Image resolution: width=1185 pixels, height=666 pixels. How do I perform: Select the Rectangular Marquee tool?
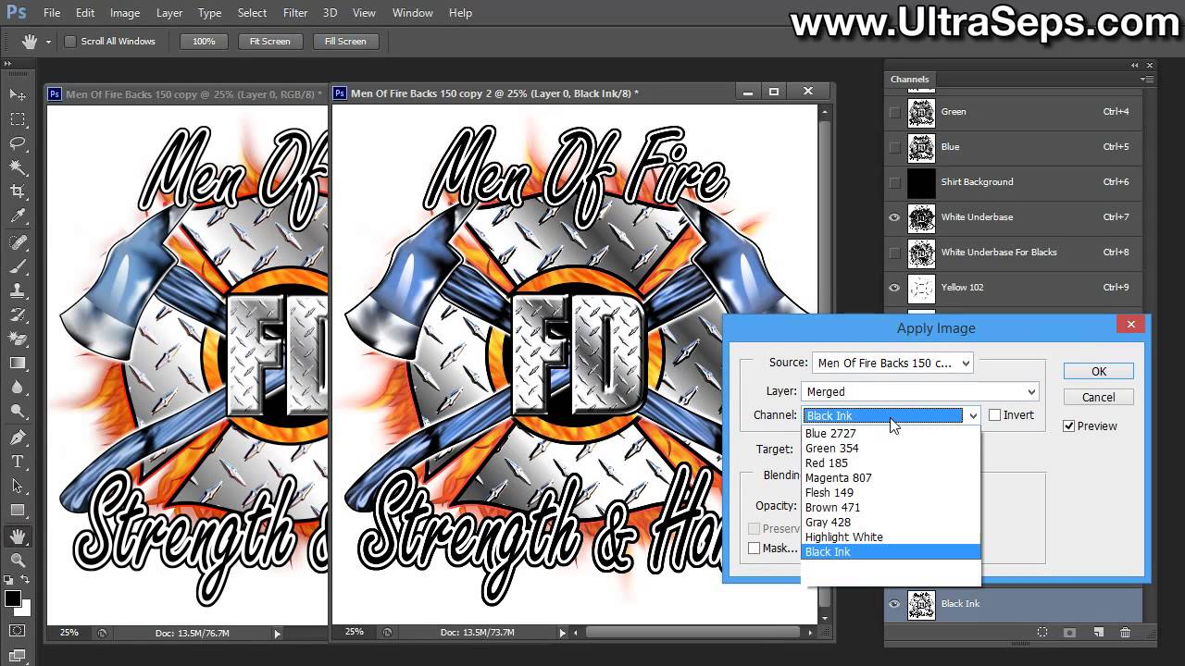click(x=17, y=119)
